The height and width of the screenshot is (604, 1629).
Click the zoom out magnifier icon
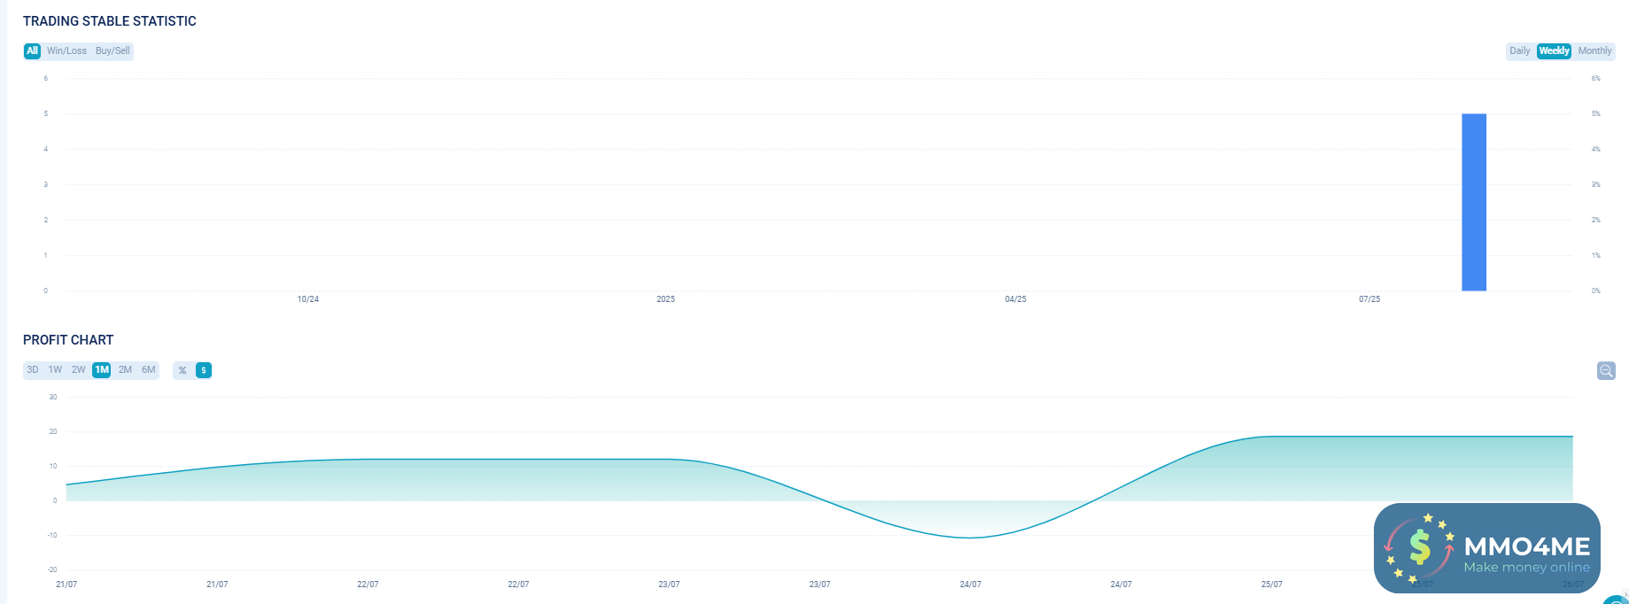(x=1605, y=370)
